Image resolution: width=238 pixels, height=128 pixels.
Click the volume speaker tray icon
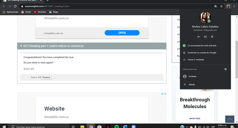click(208, 127)
